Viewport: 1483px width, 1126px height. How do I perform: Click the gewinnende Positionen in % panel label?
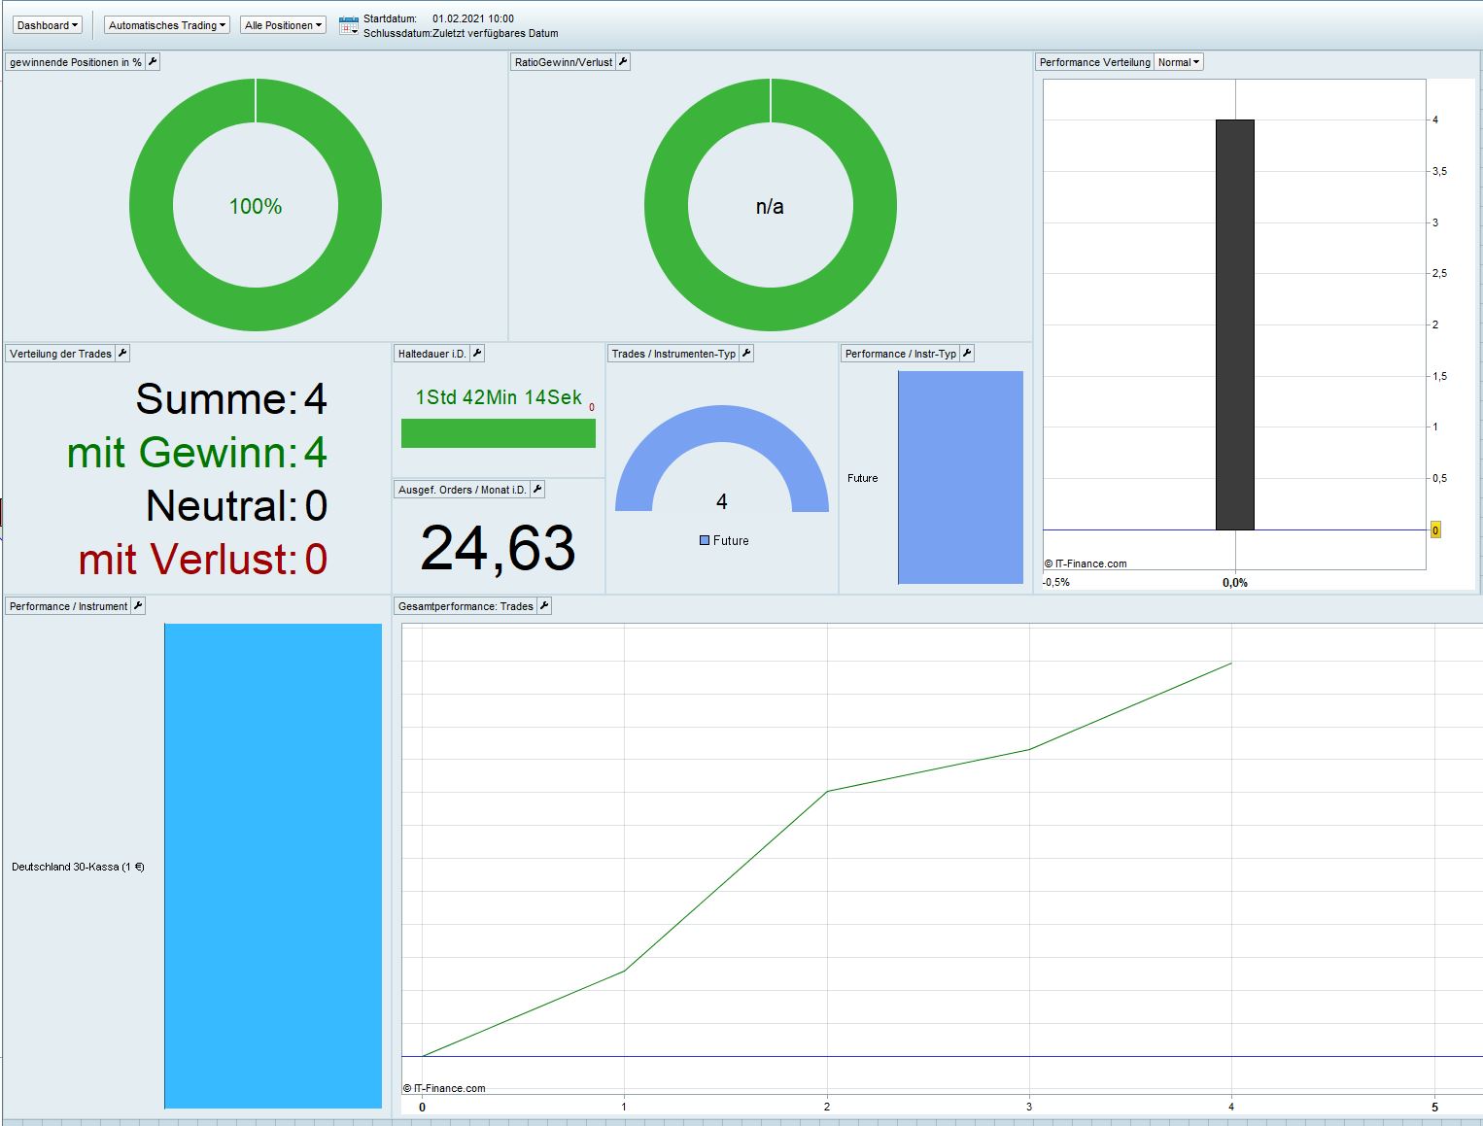pos(76,62)
